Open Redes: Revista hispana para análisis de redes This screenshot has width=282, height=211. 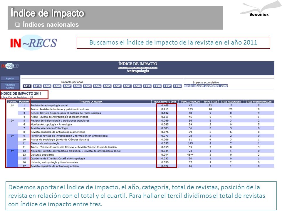click(x=66, y=113)
